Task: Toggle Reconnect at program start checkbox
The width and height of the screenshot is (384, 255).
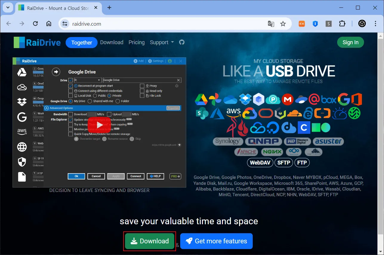Action: [71, 86]
